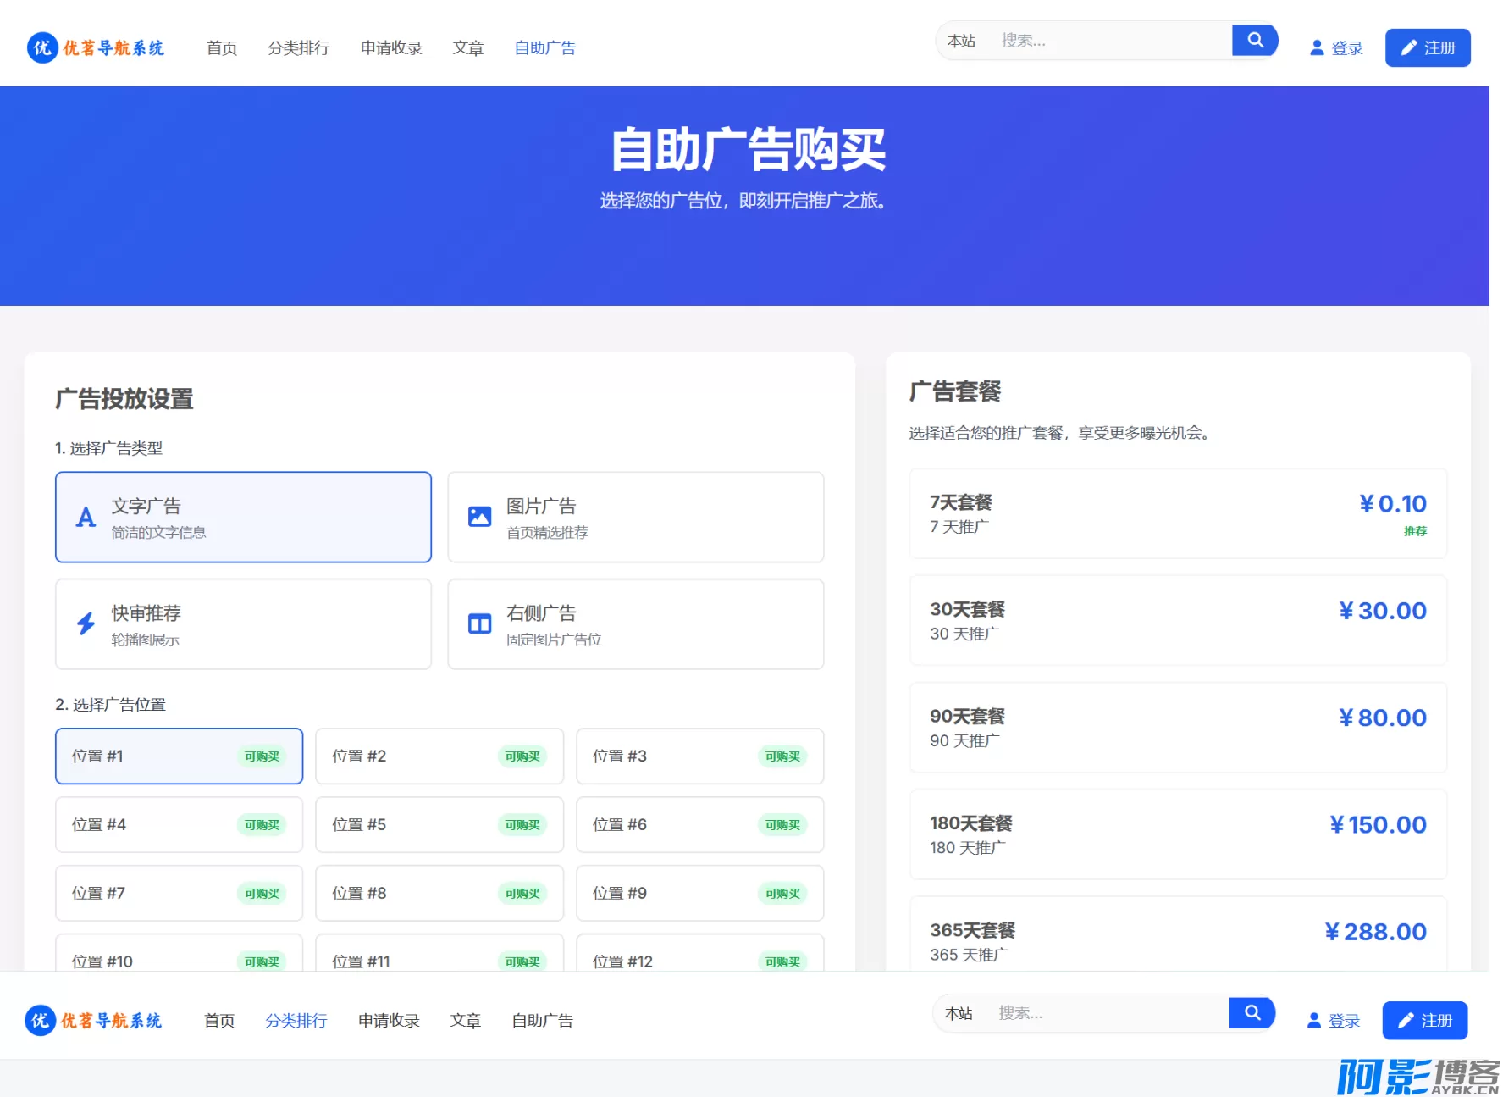Click the top search magnifier button
1503x1097 pixels.
pyautogui.click(x=1254, y=40)
